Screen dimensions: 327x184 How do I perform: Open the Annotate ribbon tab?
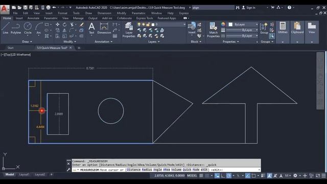click(33, 18)
